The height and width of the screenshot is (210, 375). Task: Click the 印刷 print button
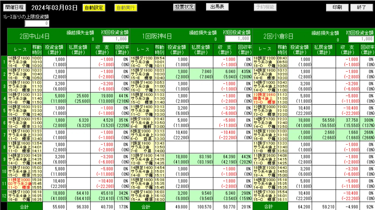pos(337,7)
